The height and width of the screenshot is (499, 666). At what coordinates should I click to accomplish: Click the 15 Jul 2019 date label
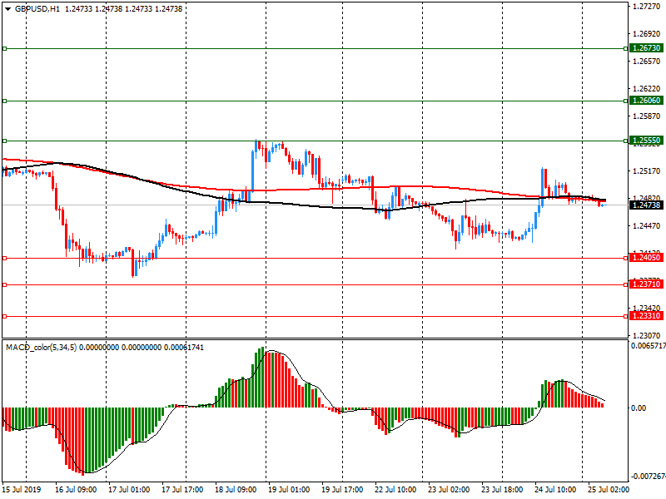(22, 490)
